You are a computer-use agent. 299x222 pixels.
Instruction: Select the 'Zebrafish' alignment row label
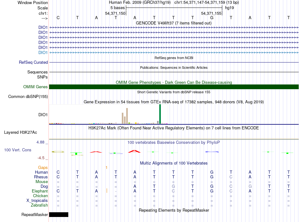[x=39, y=205]
